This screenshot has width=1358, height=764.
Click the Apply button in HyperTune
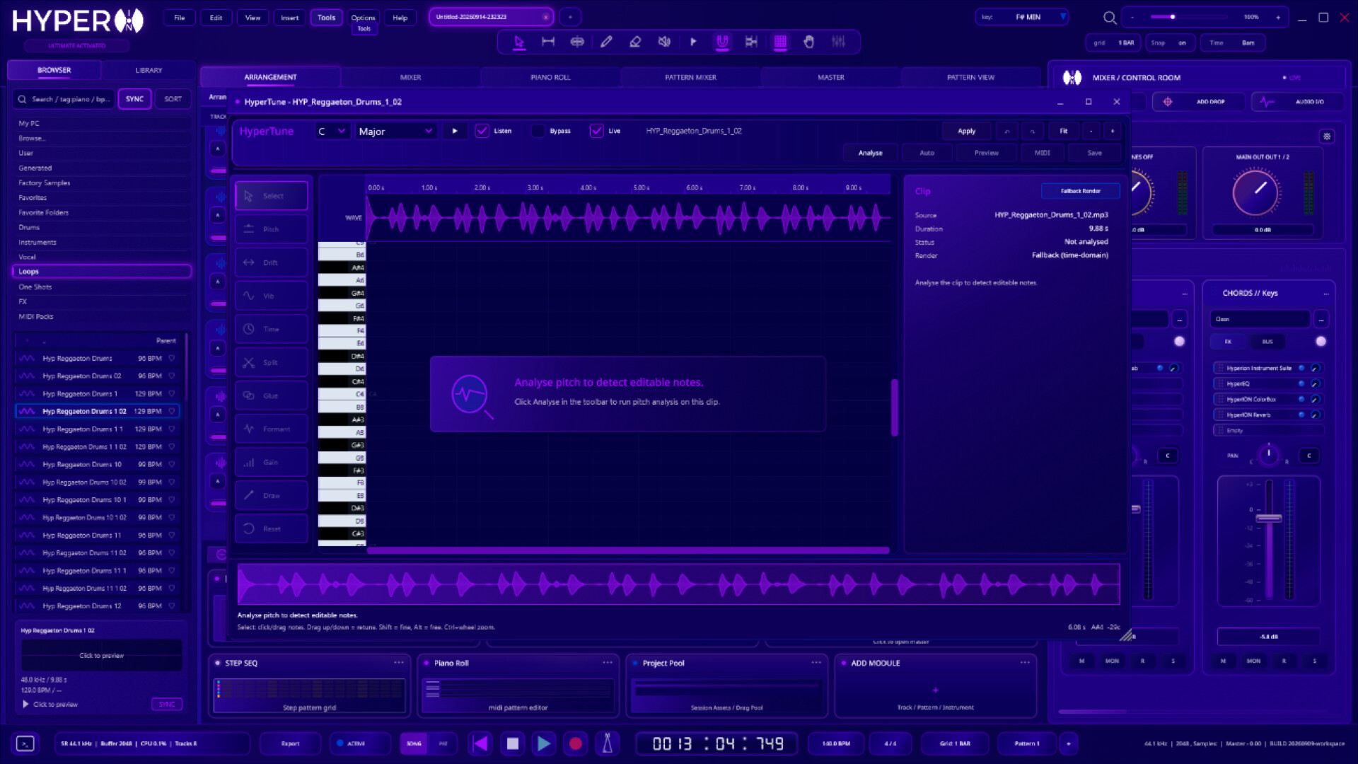(x=966, y=131)
